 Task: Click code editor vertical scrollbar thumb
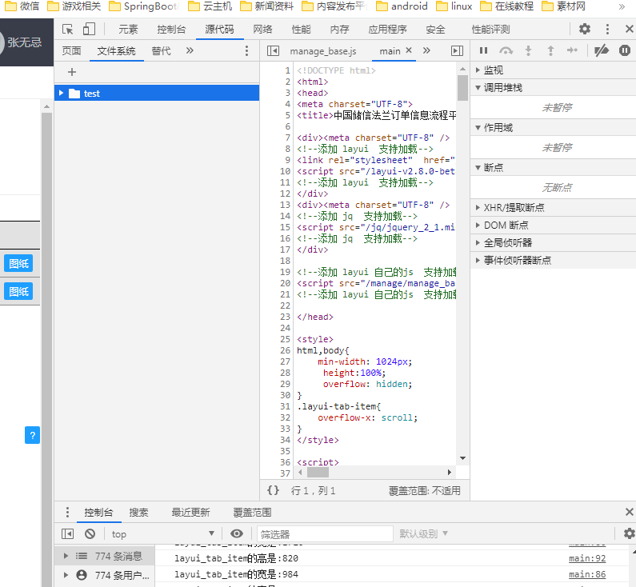pyautogui.click(x=462, y=88)
